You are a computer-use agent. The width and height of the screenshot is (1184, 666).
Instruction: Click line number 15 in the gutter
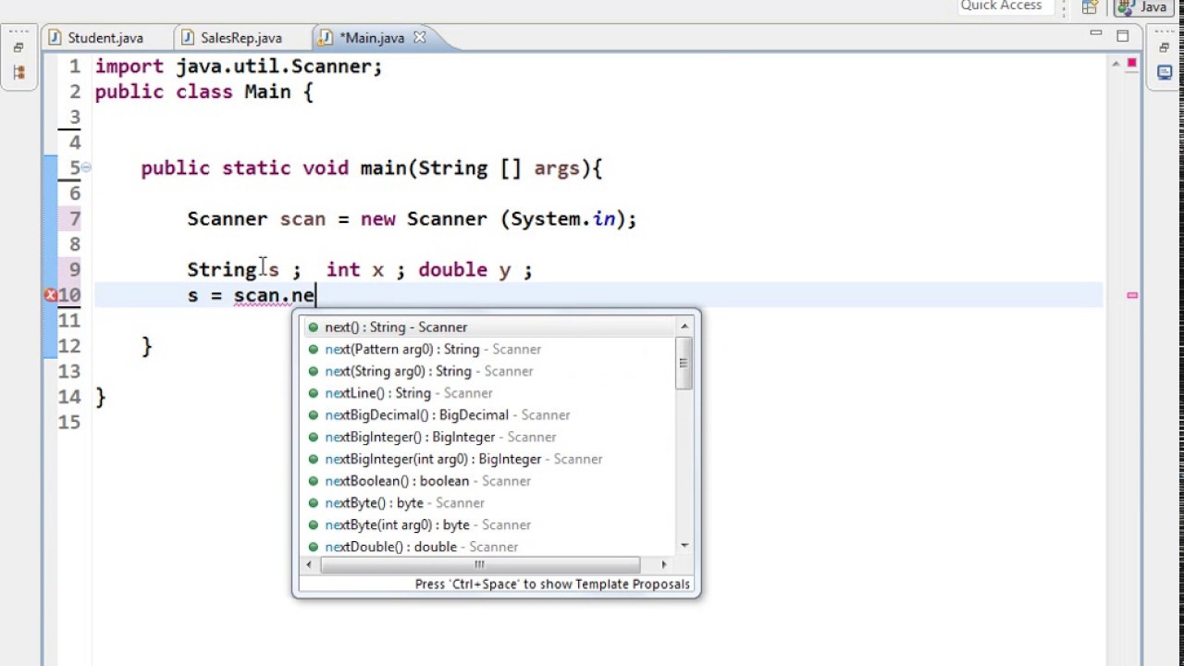[69, 422]
